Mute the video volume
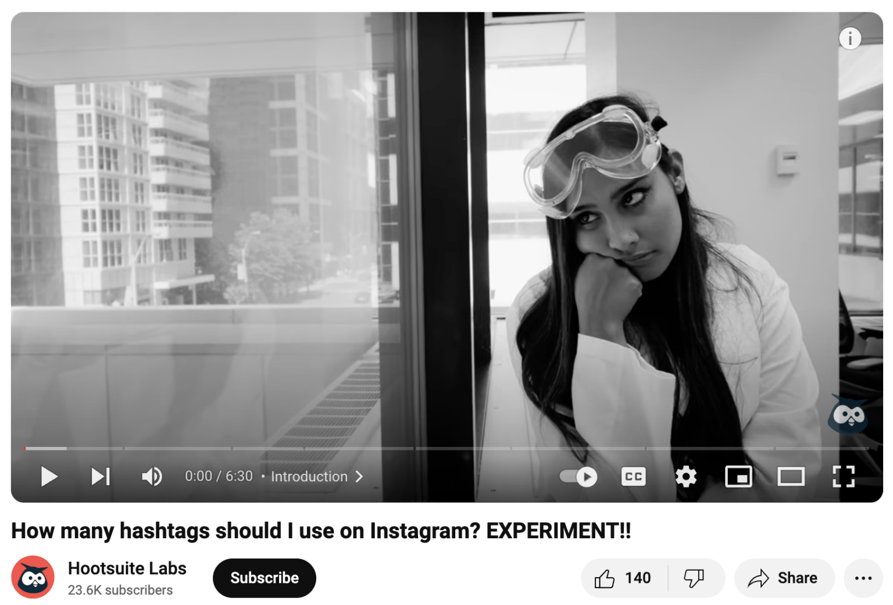 tap(152, 477)
